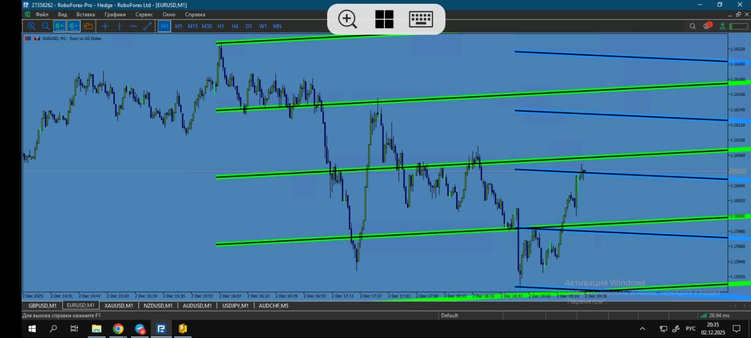Screen dimensions: 751x338
Task: Select the crosshair cursor tool
Action: click(105, 26)
